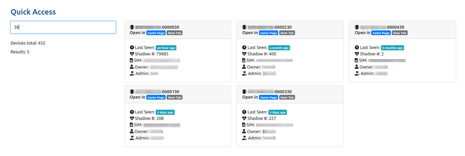Click the device title ending in -0000330
Image resolution: width=465 pixels, height=156 pixels.
point(269,92)
